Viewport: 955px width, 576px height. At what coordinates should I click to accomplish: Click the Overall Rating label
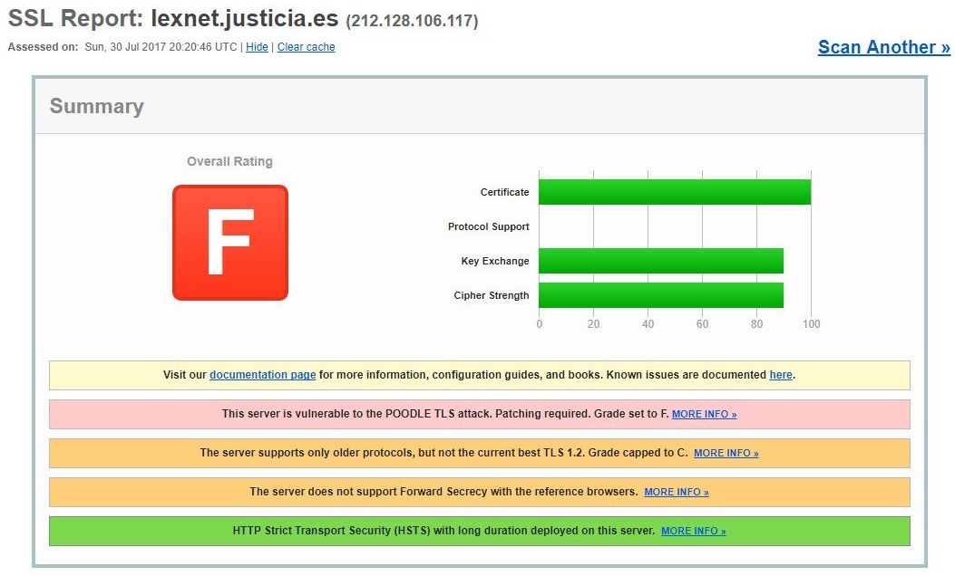[229, 161]
